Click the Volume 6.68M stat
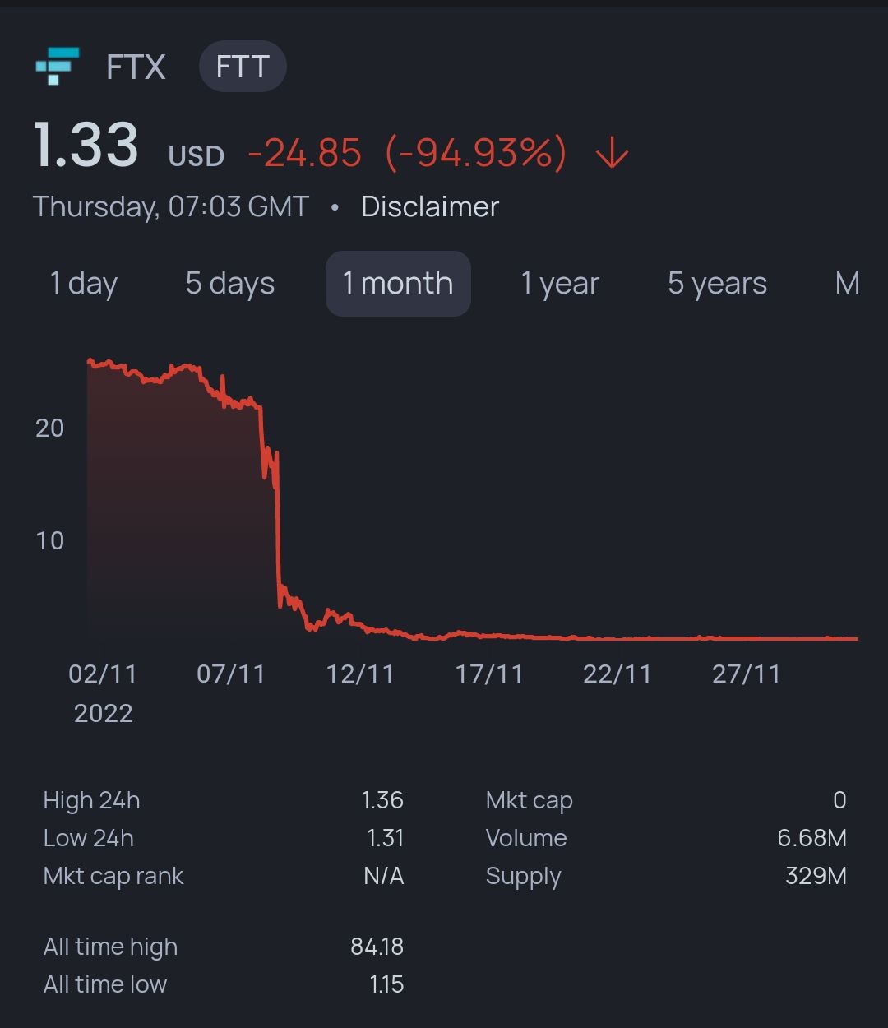 point(812,838)
